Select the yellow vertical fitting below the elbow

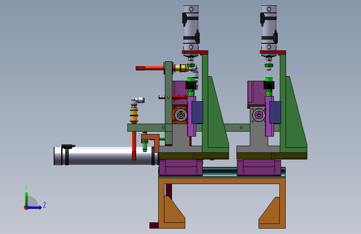click(x=134, y=115)
